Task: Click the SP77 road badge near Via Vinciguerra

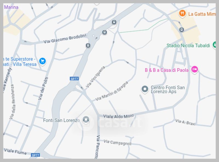Action: point(74,79)
